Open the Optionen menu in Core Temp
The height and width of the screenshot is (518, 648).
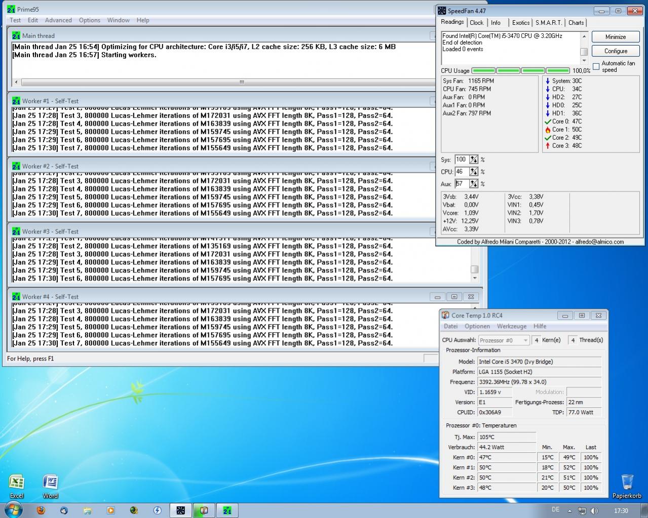click(477, 327)
